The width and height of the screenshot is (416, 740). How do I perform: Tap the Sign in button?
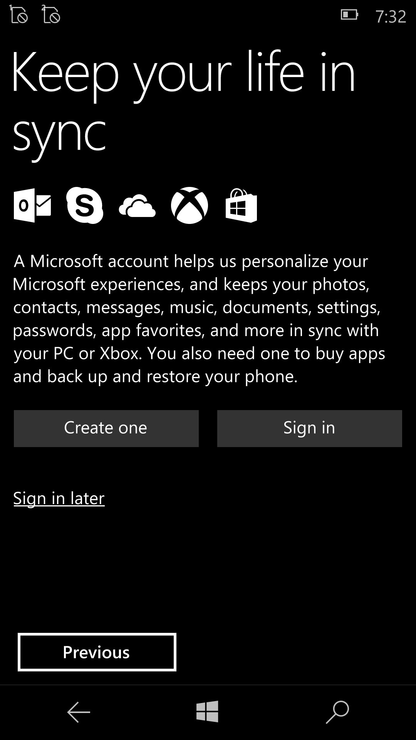tap(310, 429)
